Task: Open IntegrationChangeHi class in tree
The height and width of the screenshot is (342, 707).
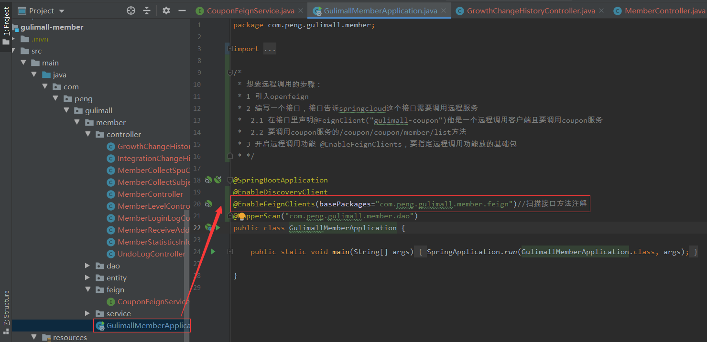Action: click(153, 159)
